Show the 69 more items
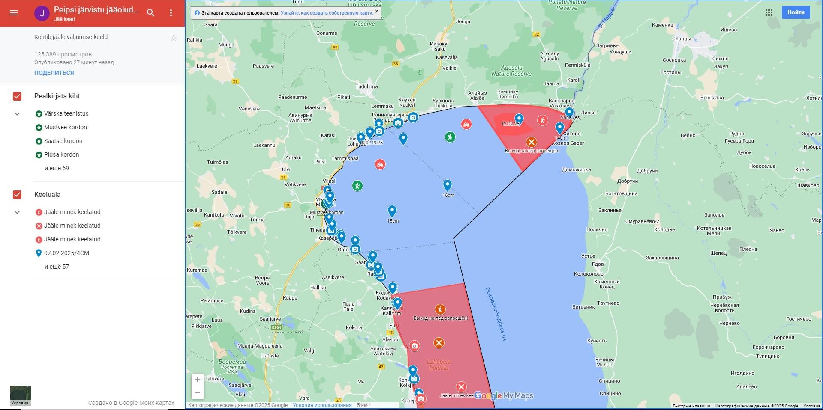The width and height of the screenshot is (823, 410). [x=57, y=168]
